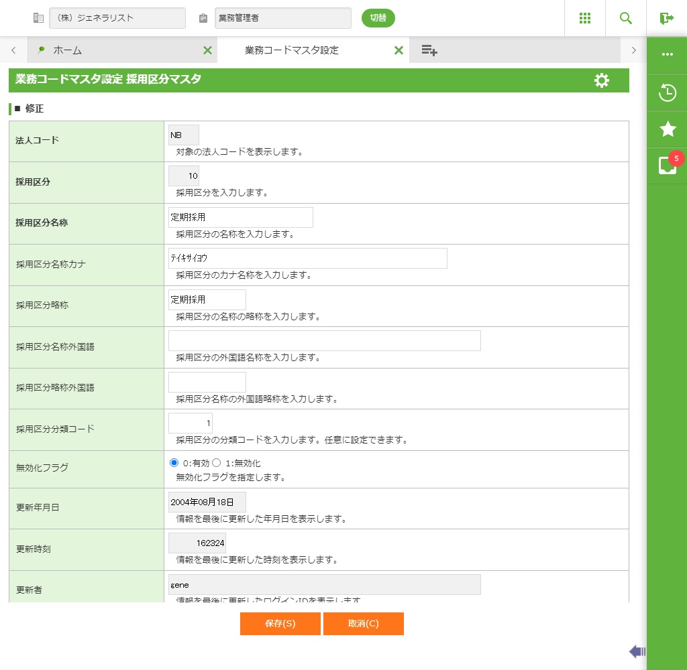The image size is (687, 670).
Task: Open favorites star icon in sidebar
Action: tap(668, 129)
